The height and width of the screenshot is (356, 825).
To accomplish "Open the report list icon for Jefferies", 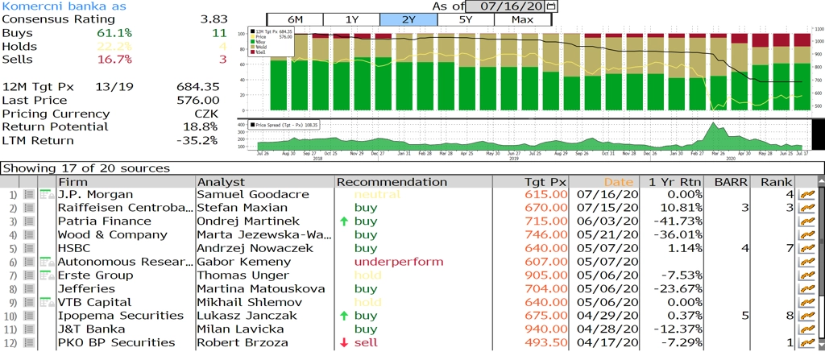I will tap(30, 288).
